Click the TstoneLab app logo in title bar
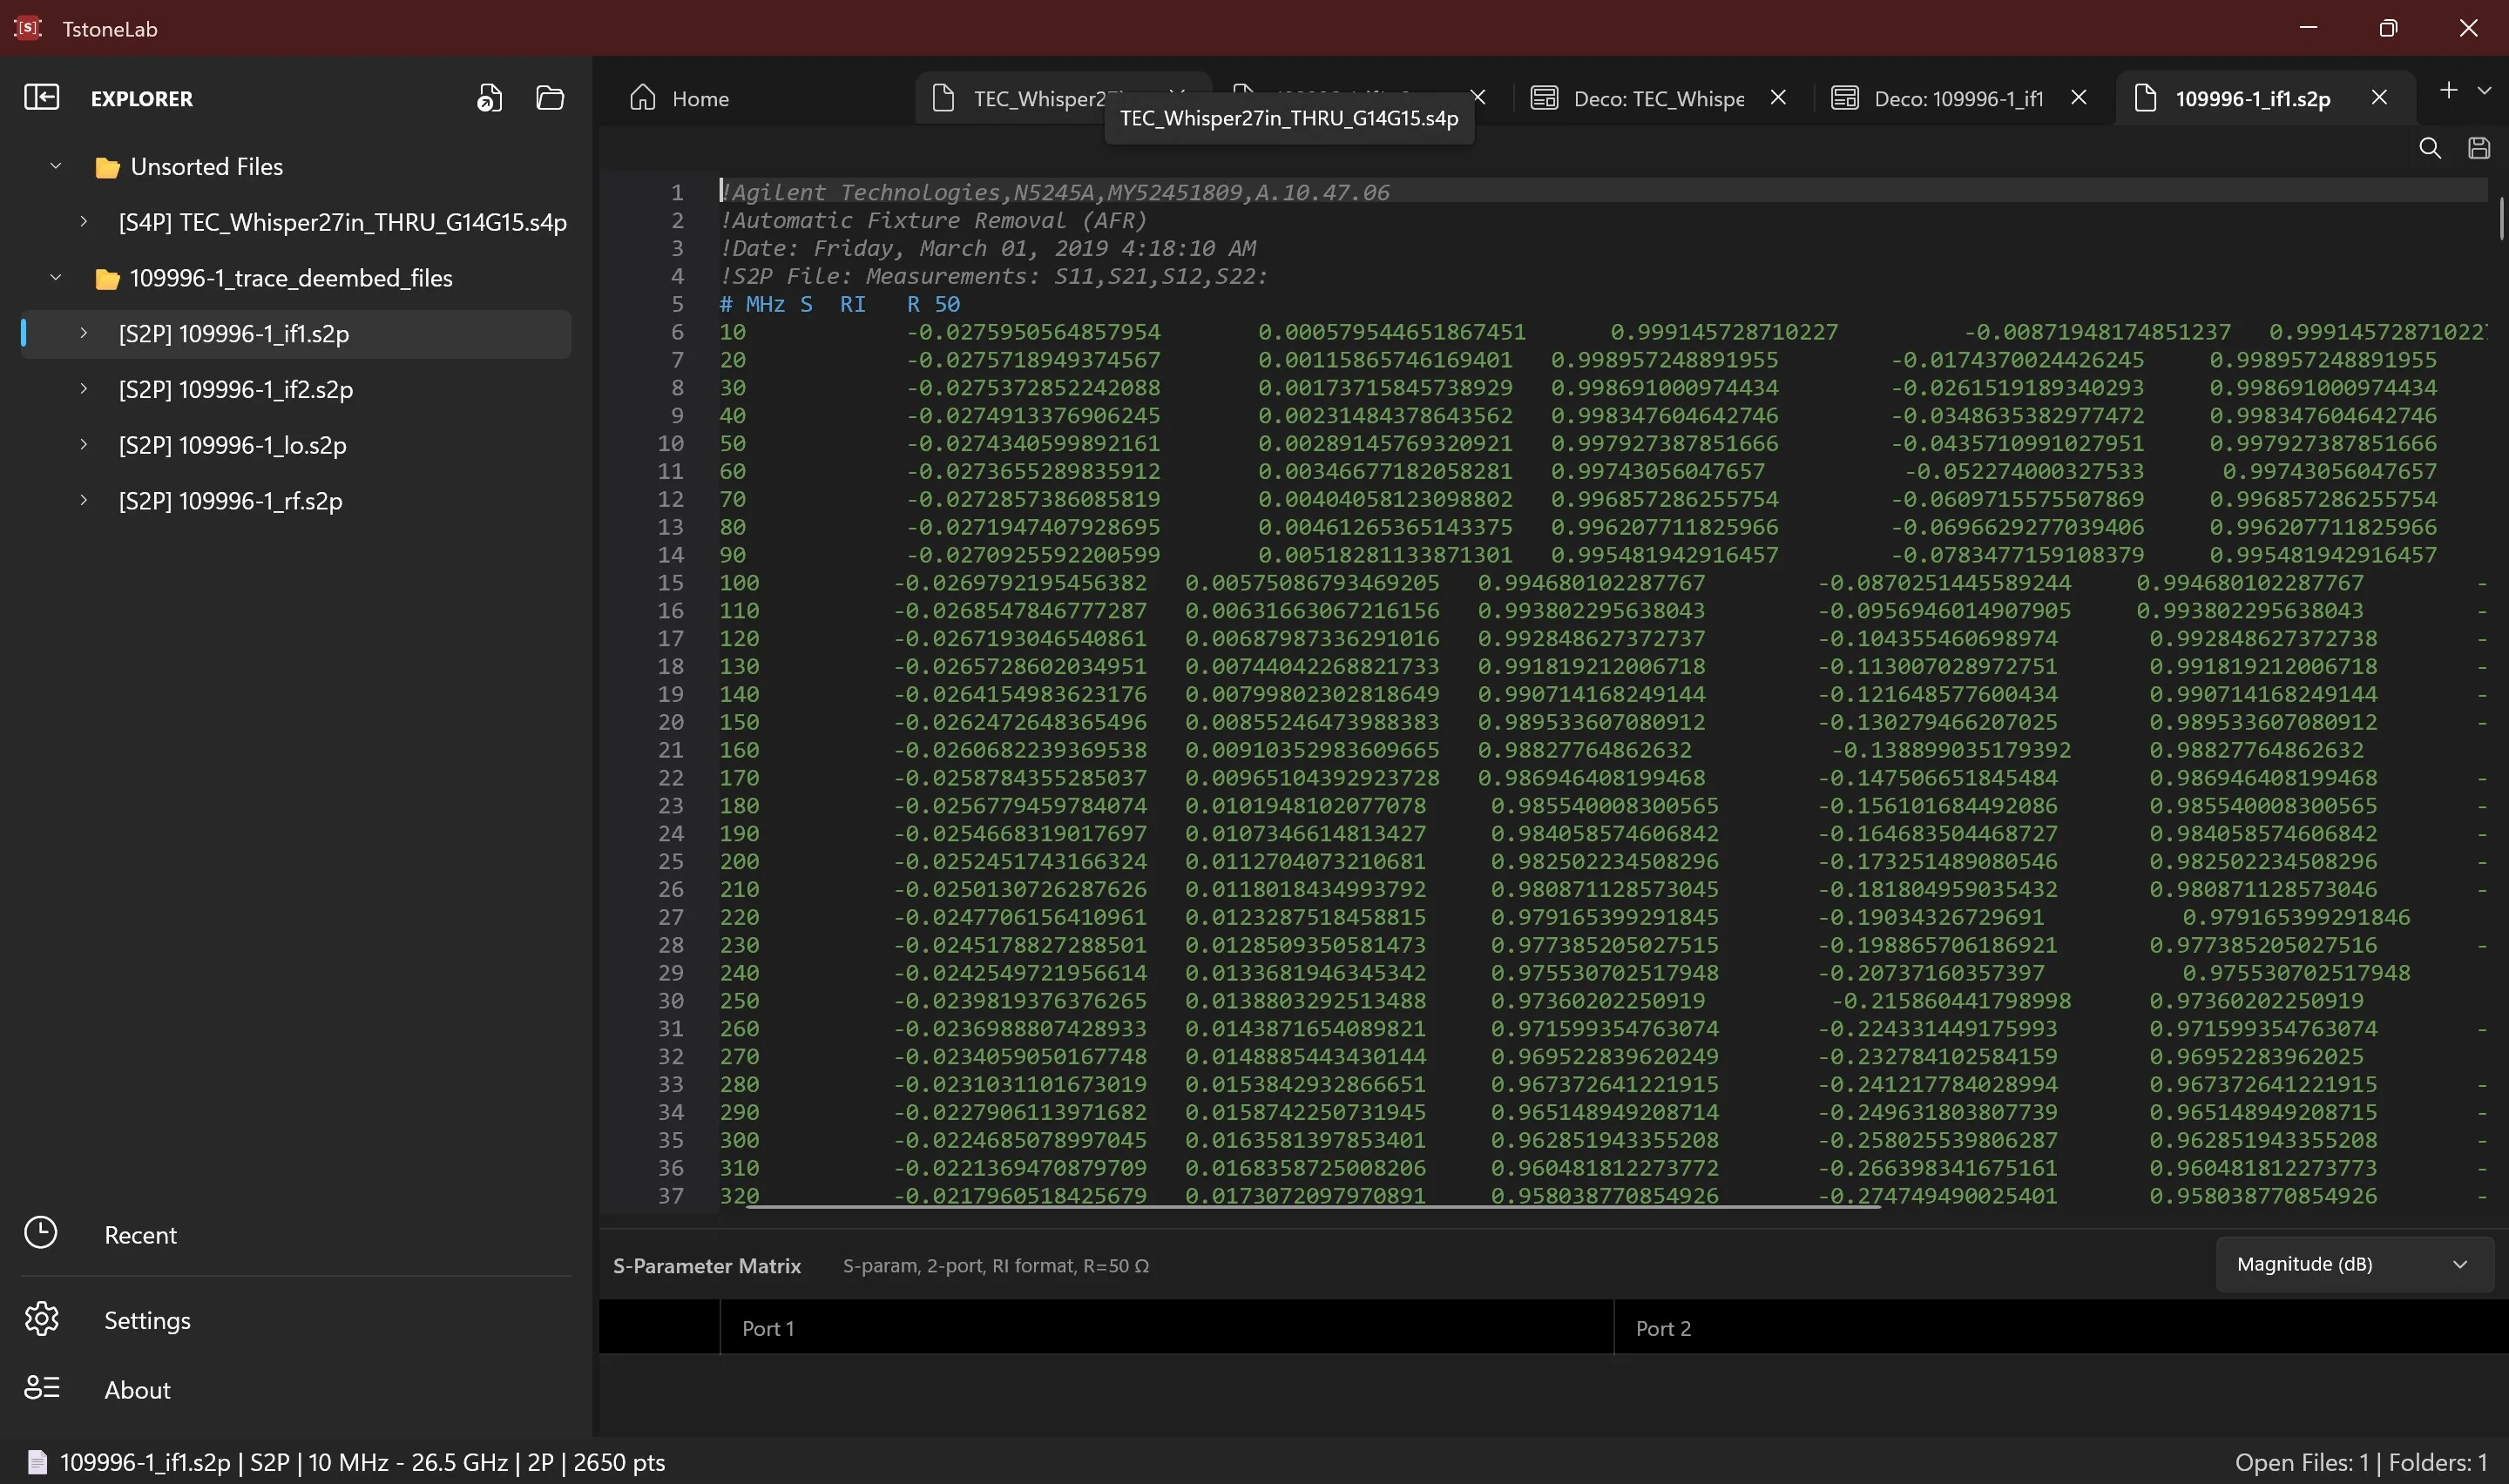2509x1484 pixels. point(28,28)
